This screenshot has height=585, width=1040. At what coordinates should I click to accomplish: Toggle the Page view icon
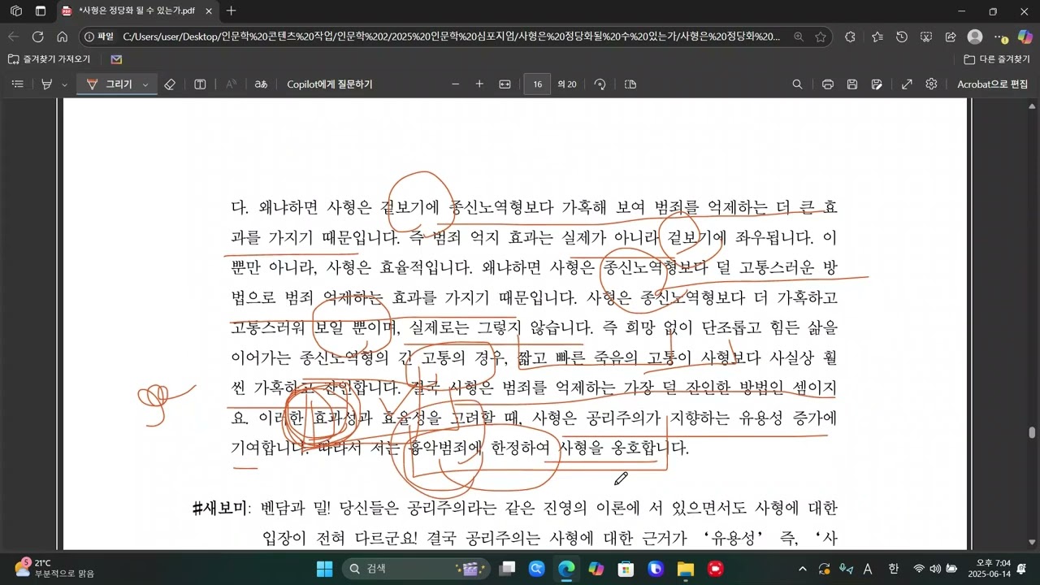pos(630,84)
